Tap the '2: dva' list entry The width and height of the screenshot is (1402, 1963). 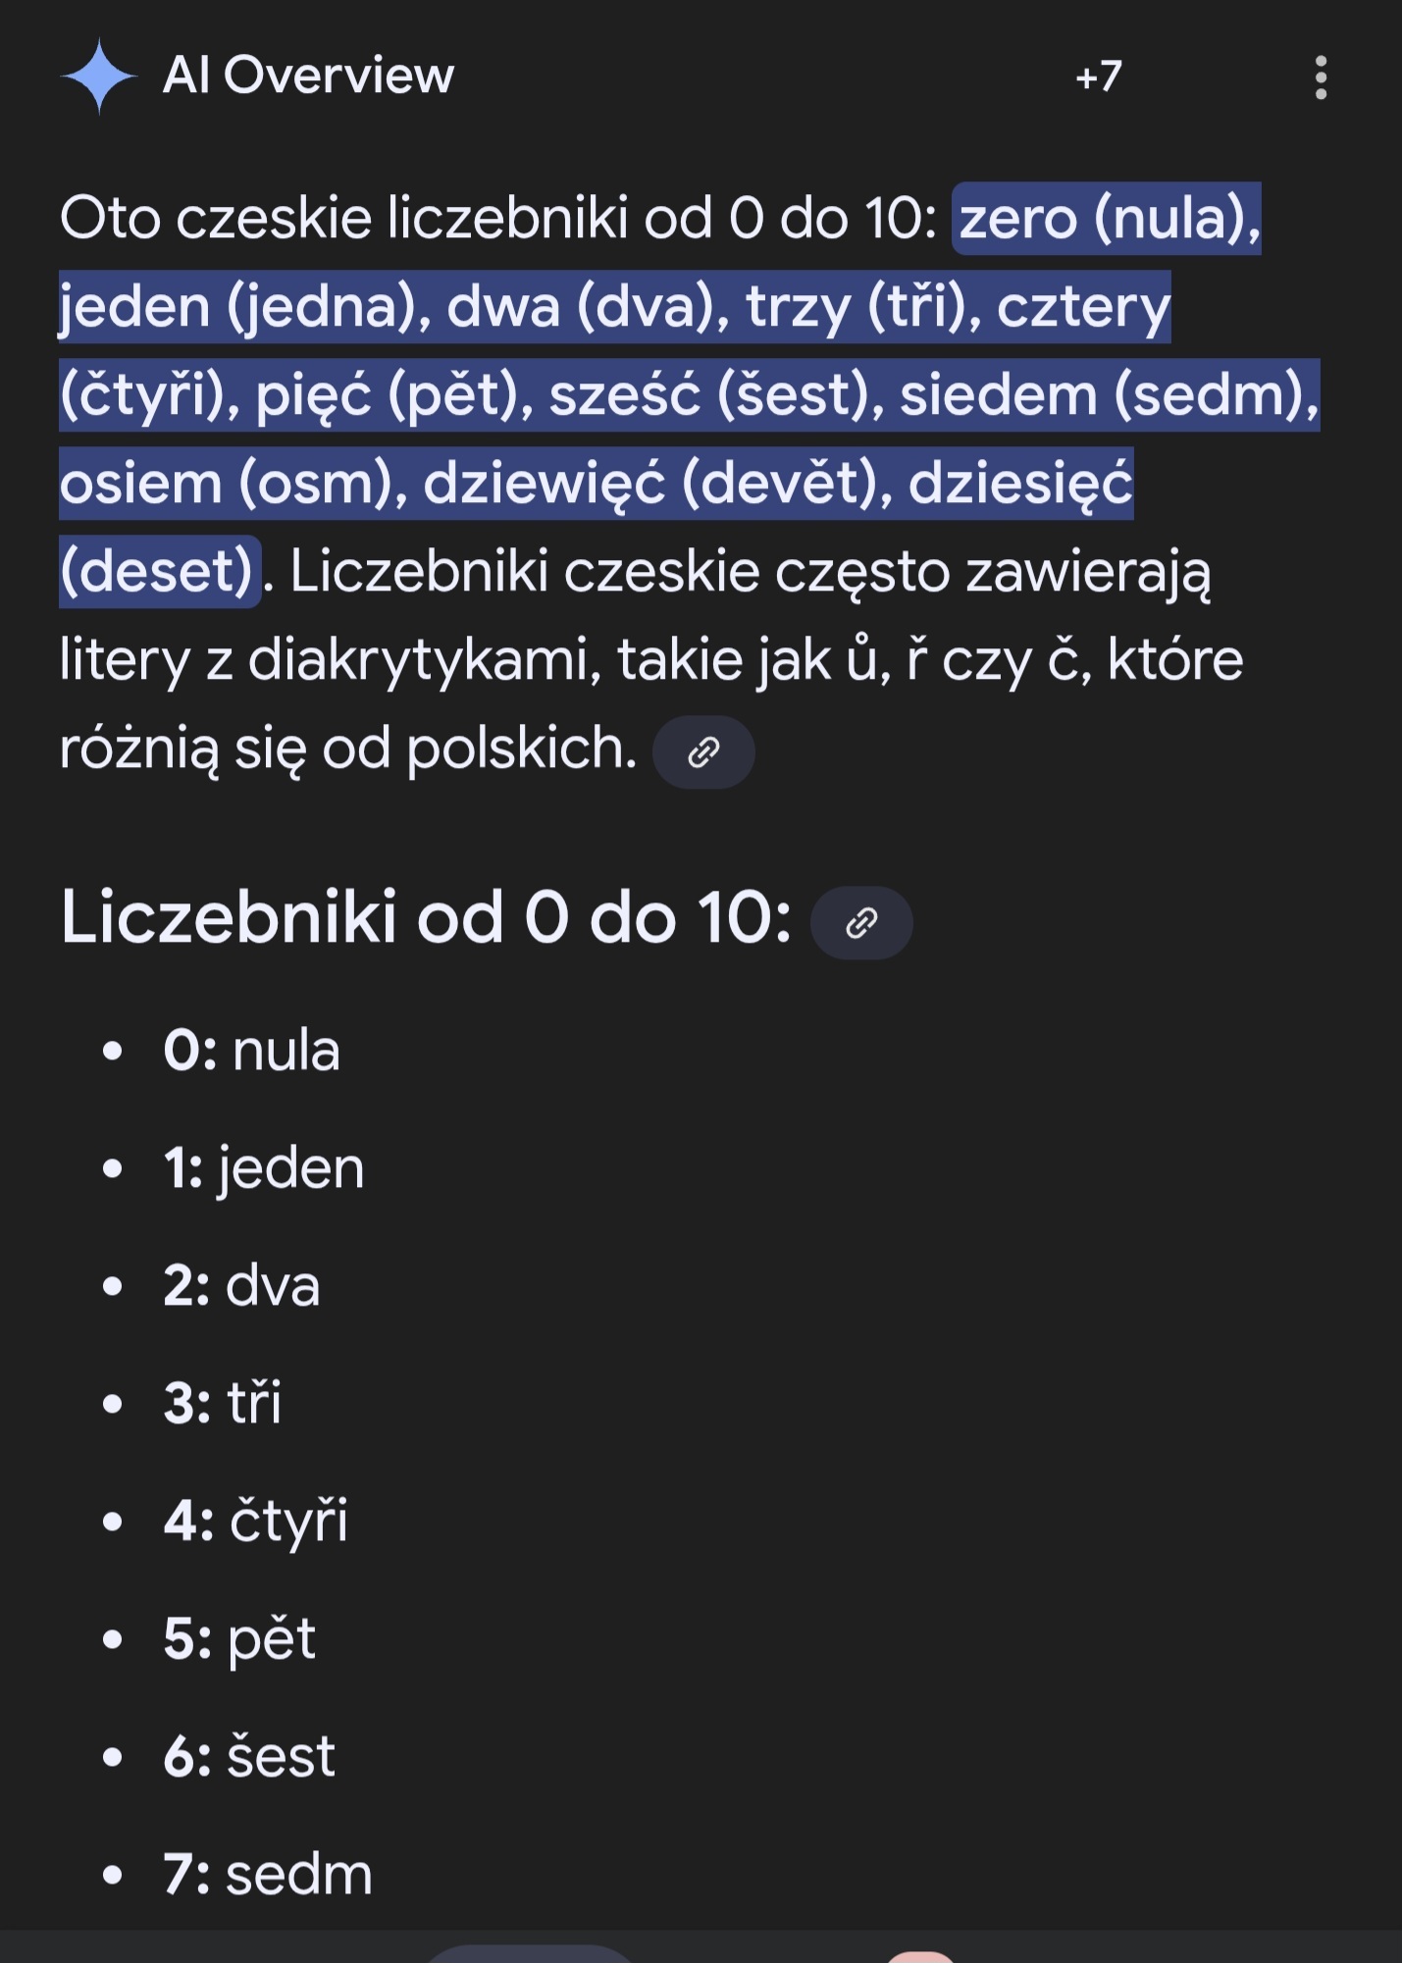pos(241,1286)
